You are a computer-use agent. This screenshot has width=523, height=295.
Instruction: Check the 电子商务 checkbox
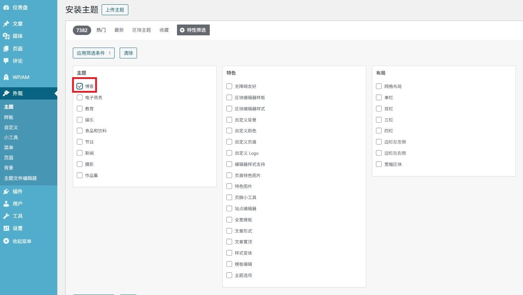pyautogui.click(x=80, y=98)
